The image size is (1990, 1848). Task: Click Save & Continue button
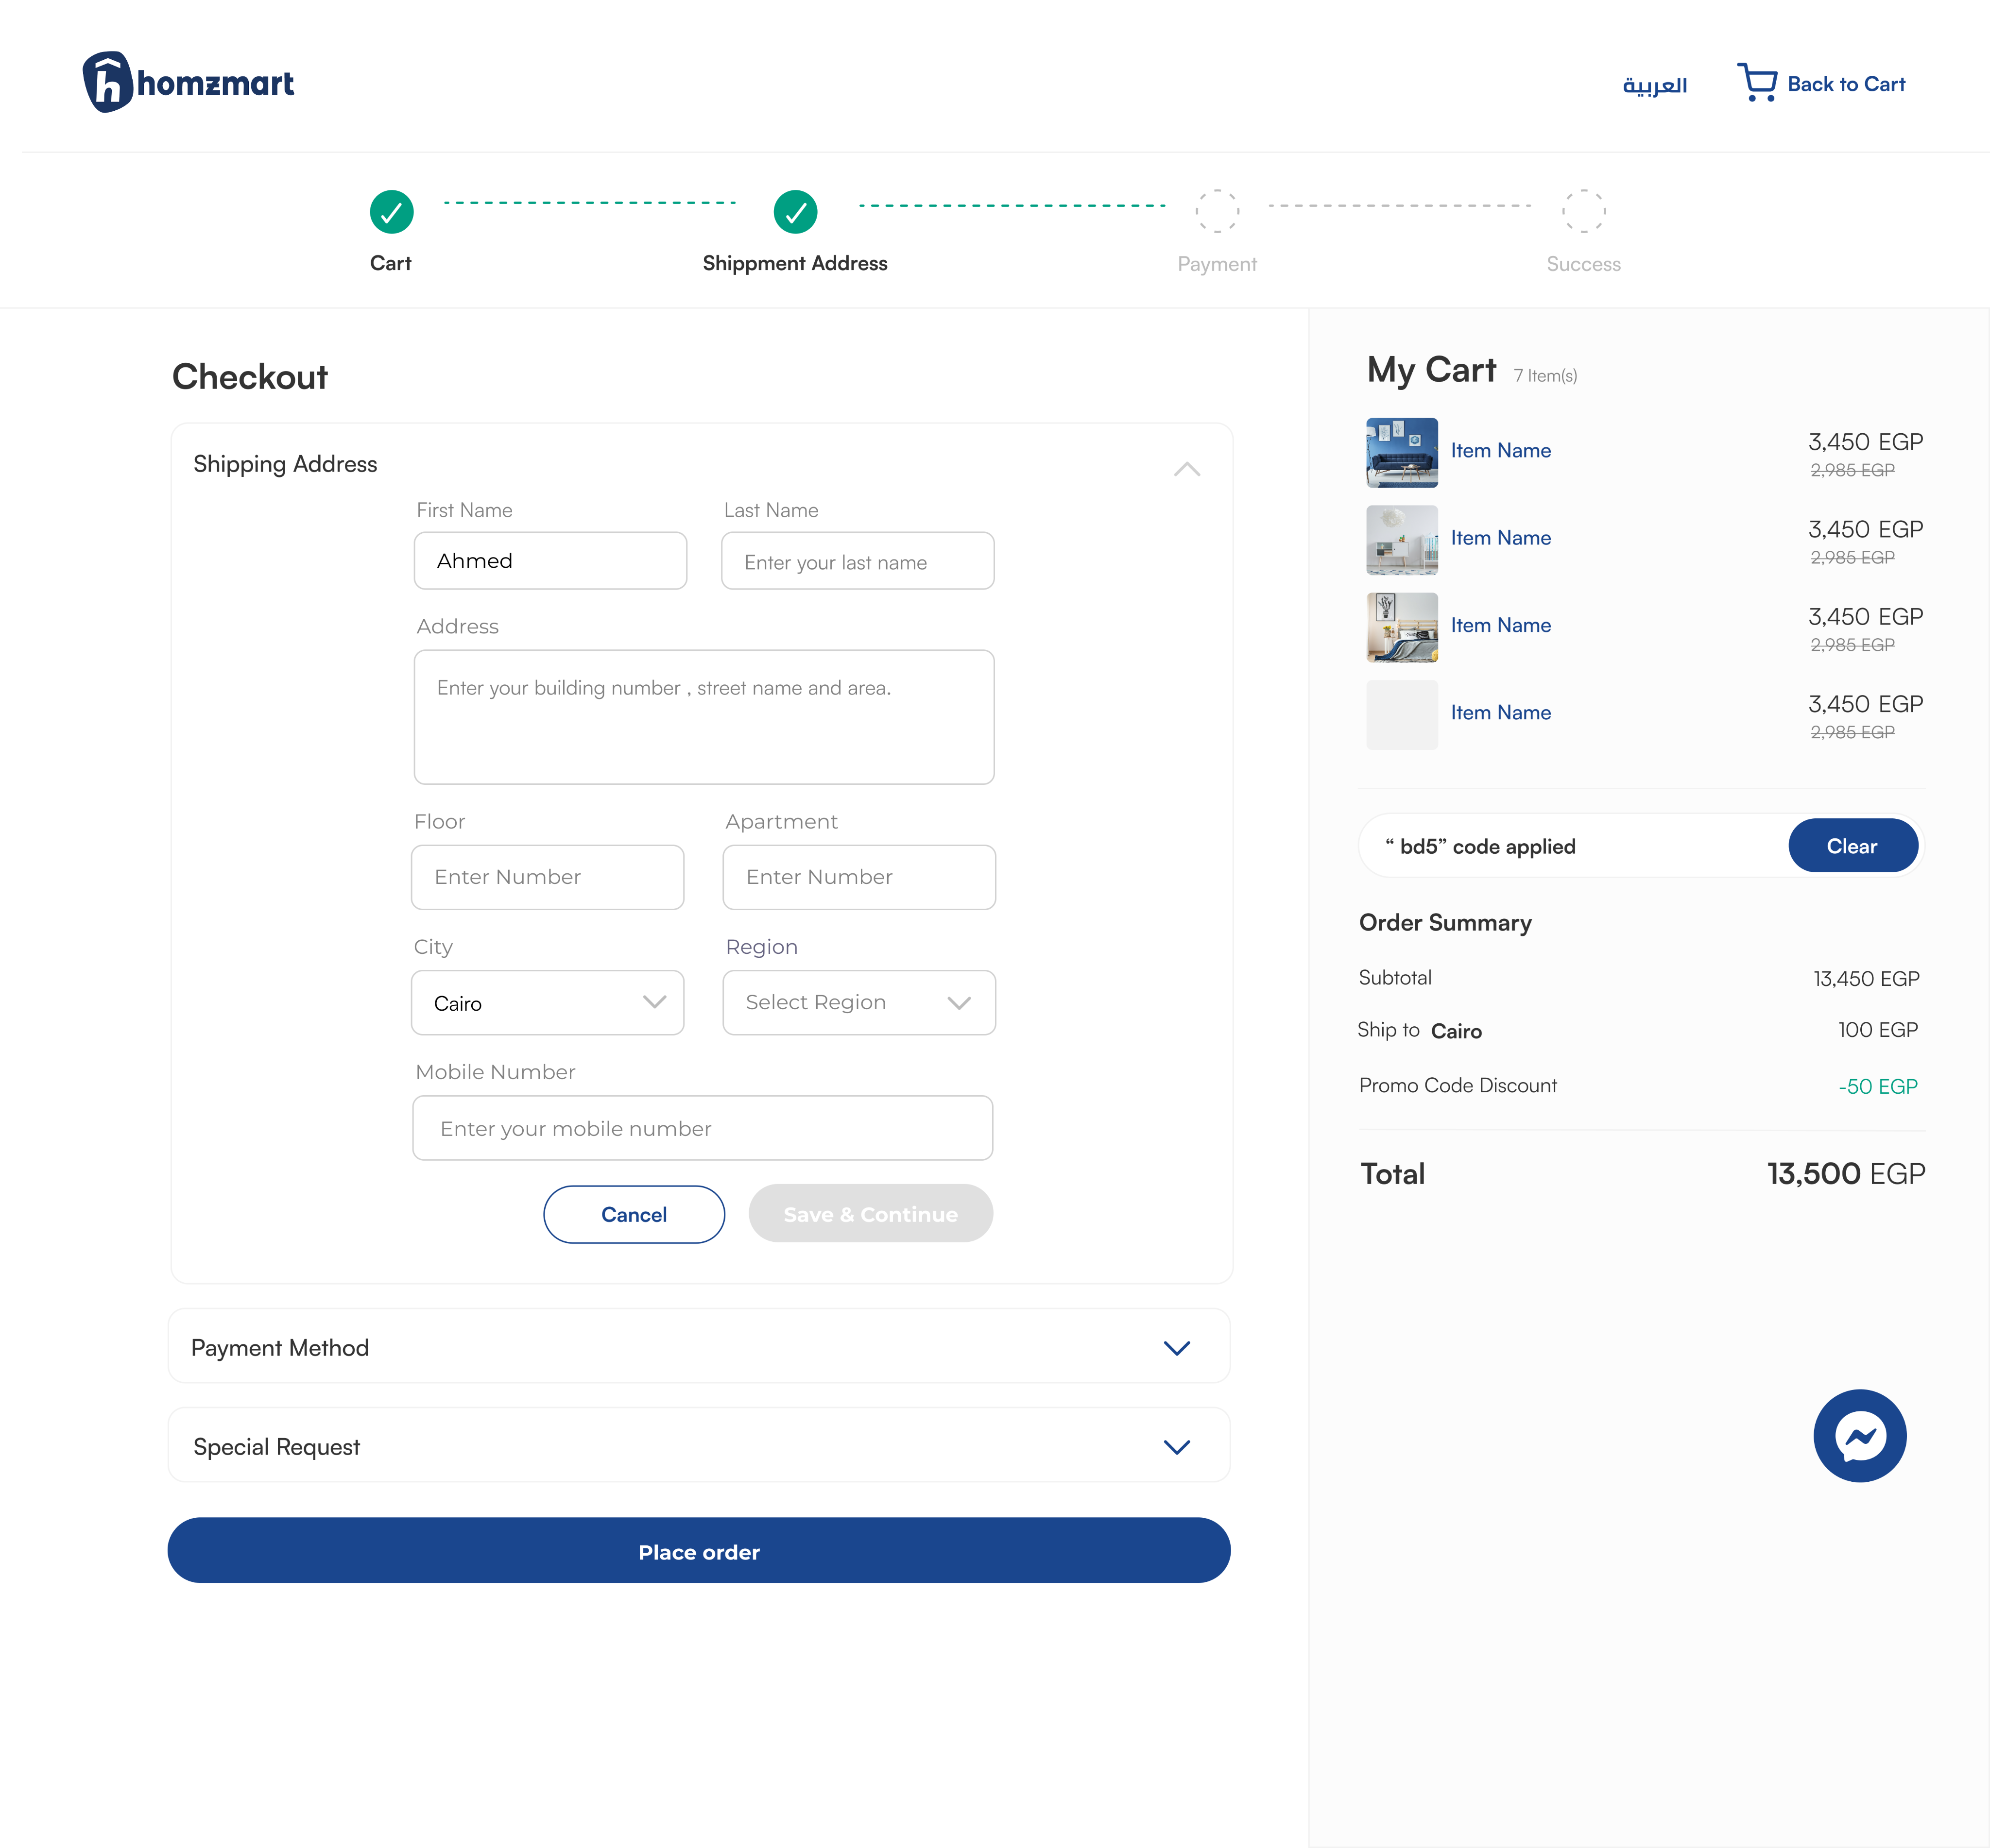pyautogui.click(x=871, y=1214)
